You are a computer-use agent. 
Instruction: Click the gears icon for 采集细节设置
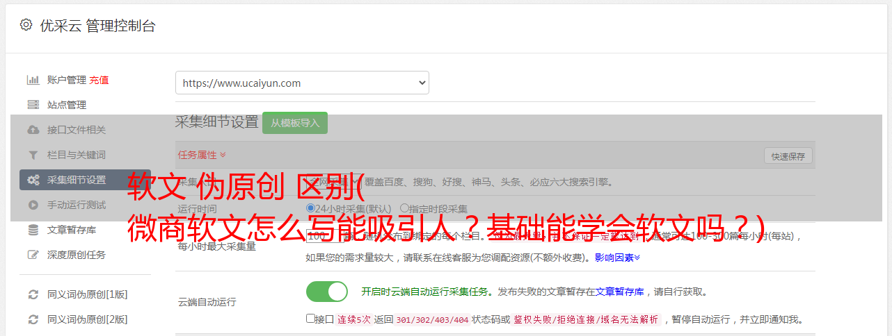coord(33,180)
